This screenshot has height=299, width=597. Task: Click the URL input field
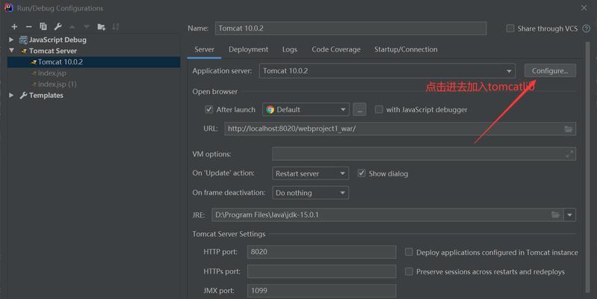click(x=400, y=129)
